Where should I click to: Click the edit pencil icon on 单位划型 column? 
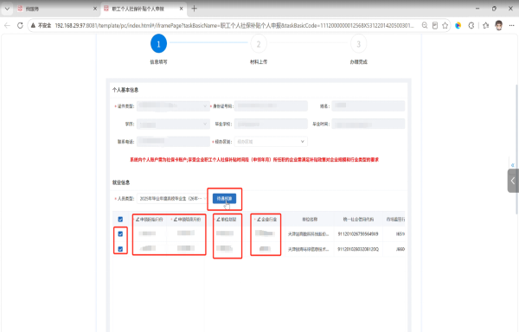[x=218, y=220]
